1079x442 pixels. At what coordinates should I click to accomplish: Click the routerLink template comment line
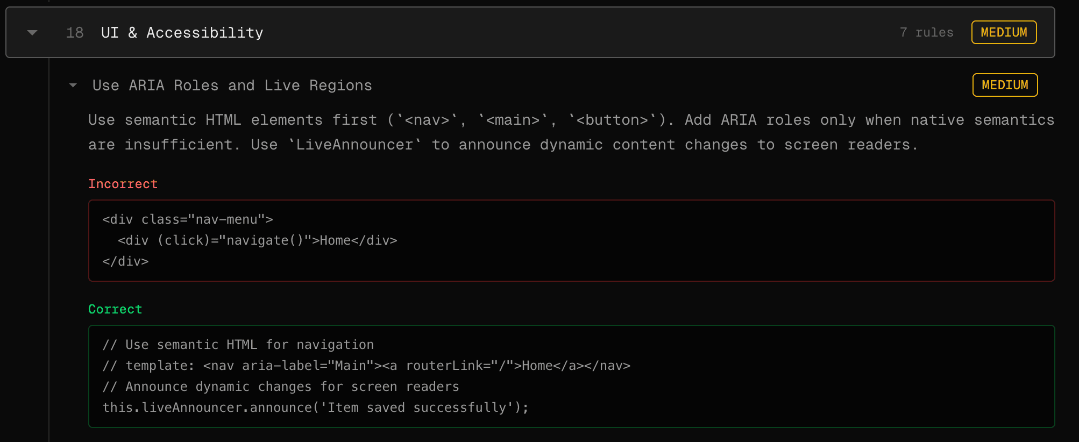coord(367,366)
